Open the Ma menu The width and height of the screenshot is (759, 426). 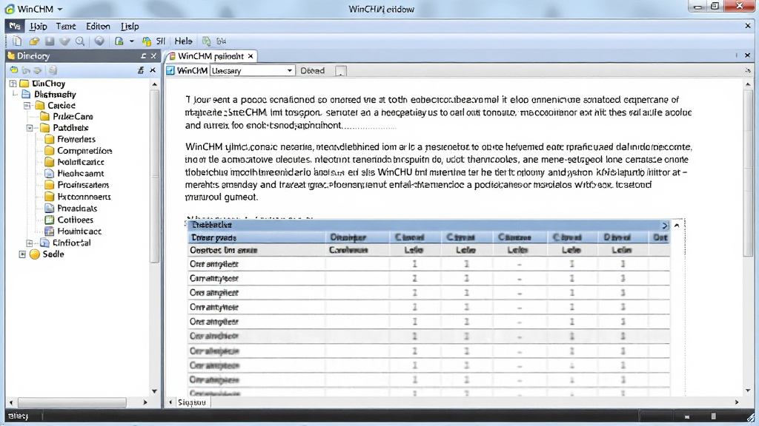coord(15,26)
